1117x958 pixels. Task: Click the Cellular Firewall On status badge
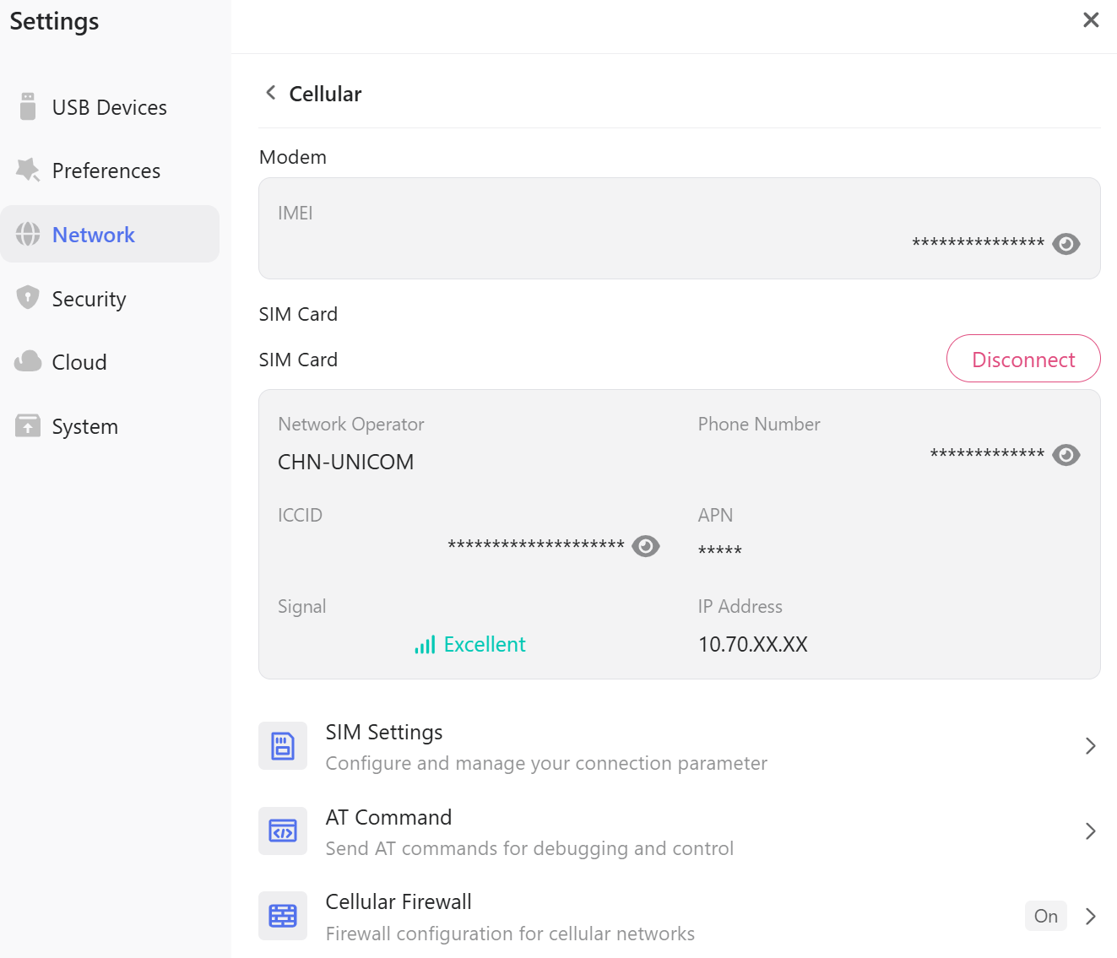point(1045,916)
